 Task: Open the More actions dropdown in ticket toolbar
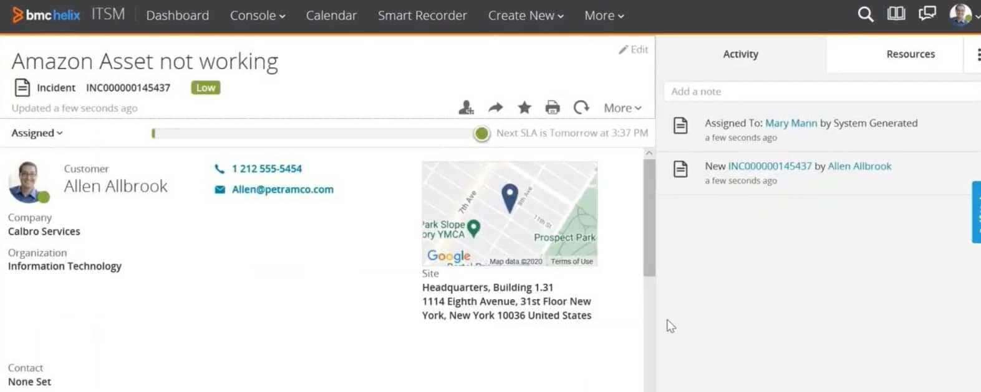[622, 108]
